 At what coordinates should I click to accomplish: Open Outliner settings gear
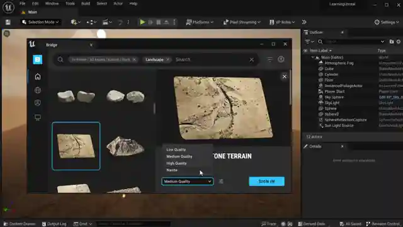coord(399,42)
